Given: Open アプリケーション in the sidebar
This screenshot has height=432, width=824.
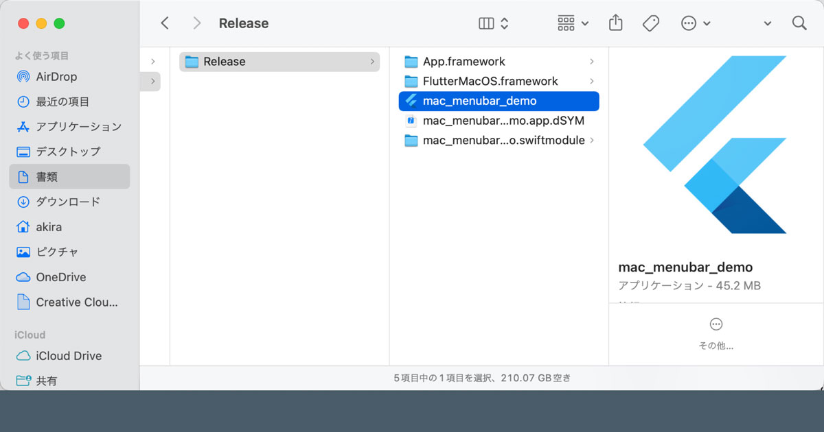Looking at the screenshot, I should pyautogui.click(x=69, y=127).
